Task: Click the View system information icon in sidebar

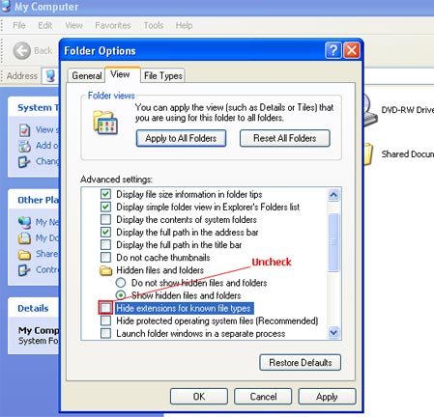Action: (x=24, y=130)
